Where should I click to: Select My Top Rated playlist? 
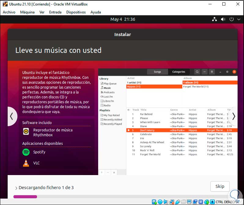(x=110, y=115)
